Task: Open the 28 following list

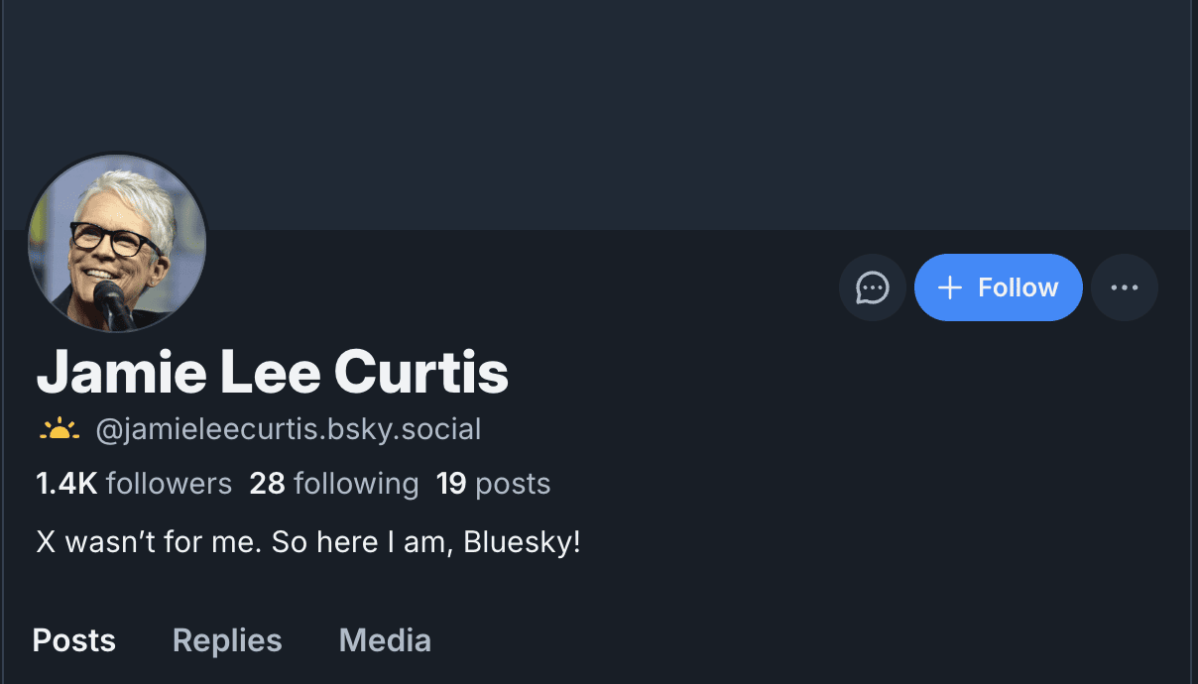Action: [334, 484]
